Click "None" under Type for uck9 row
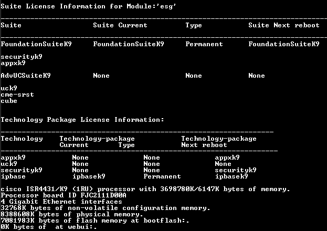 pyautogui.click(x=152, y=164)
